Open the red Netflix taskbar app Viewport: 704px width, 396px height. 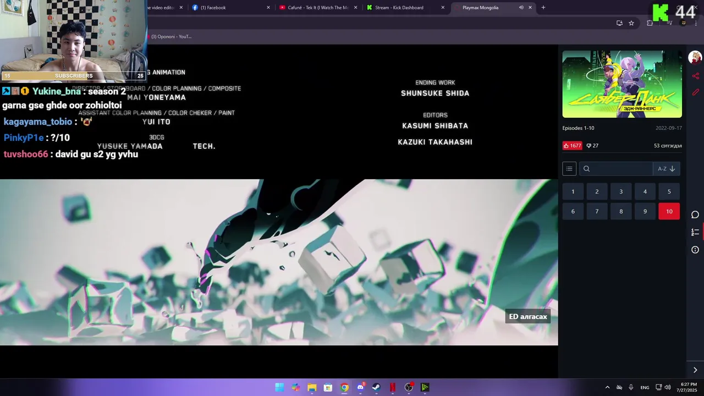pos(393,387)
